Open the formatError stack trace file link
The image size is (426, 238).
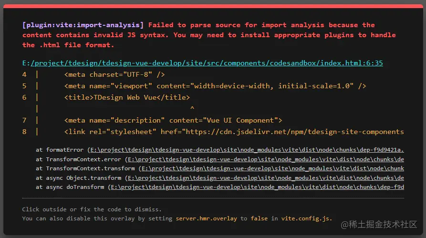coord(247,150)
